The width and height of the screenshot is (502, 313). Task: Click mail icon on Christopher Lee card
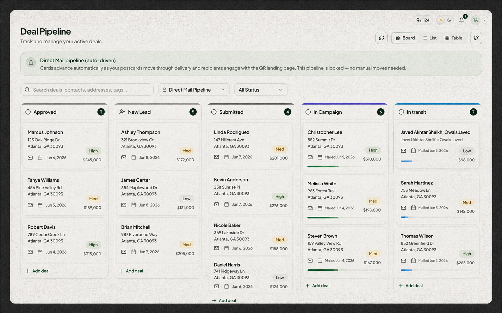tap(310, 157)
